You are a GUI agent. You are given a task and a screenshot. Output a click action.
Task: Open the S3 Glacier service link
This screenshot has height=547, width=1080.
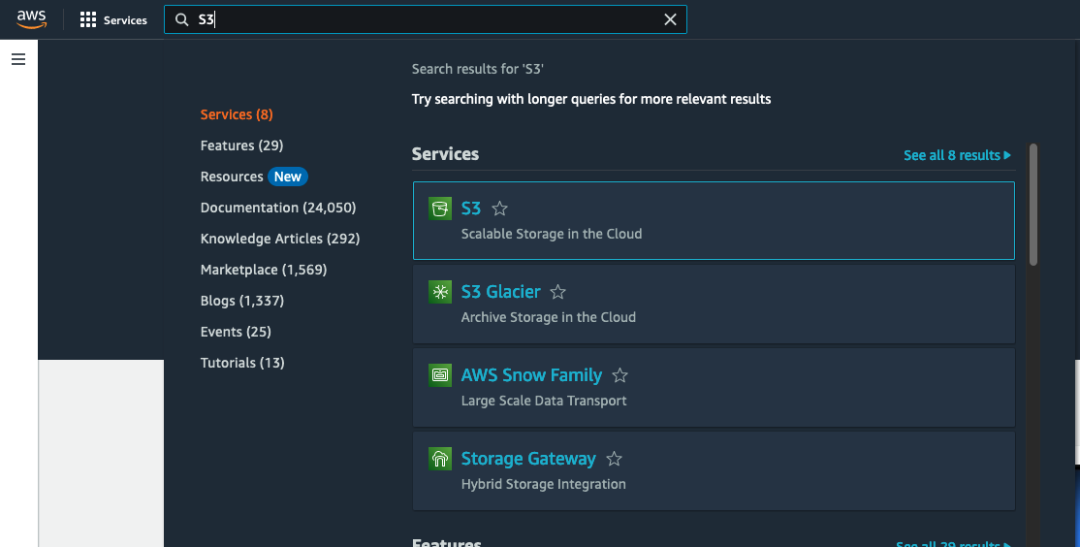(500, 292)
